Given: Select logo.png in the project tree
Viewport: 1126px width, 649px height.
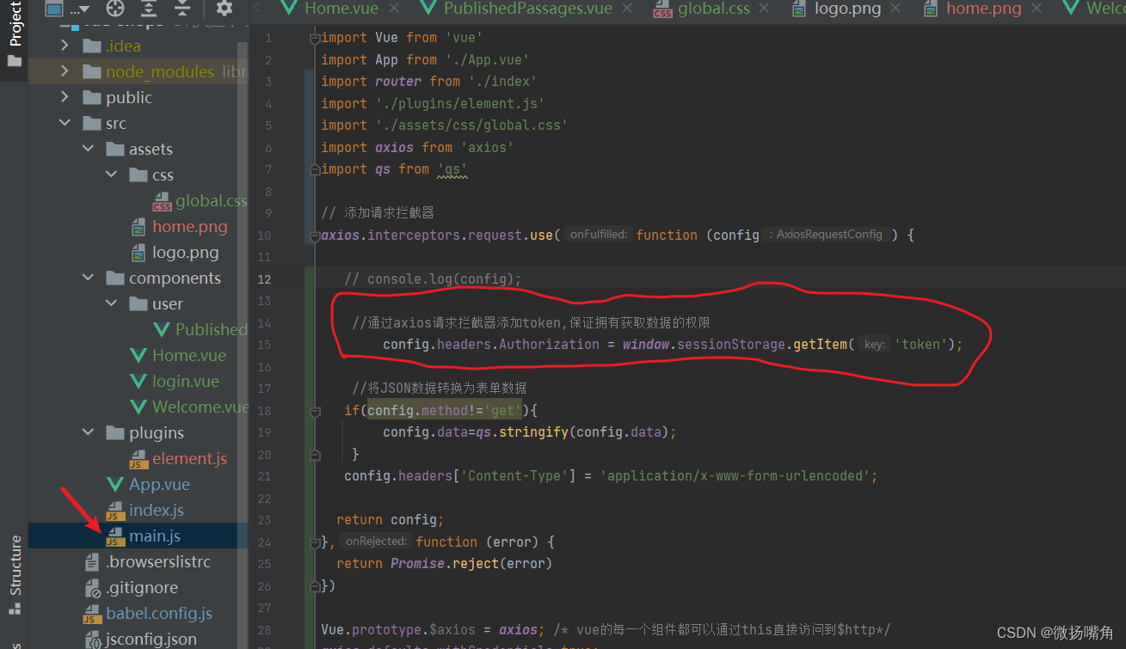Looking at the screenshot, I should [186, 252].
